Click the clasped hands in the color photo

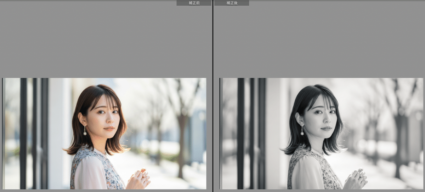[139, 179]
